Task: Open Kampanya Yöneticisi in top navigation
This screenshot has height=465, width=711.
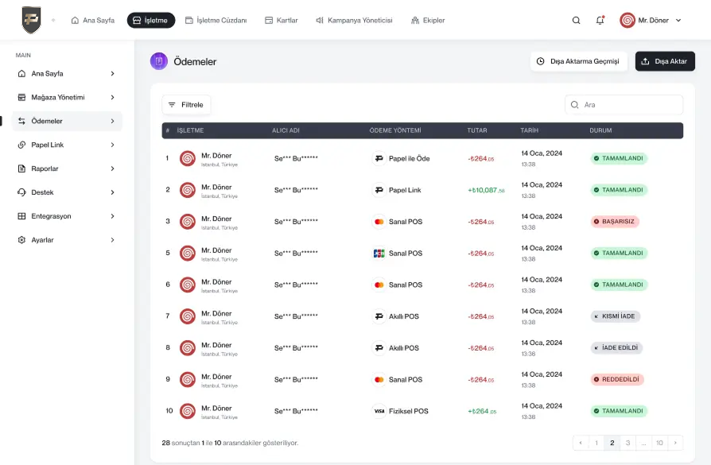Action: 354,21
